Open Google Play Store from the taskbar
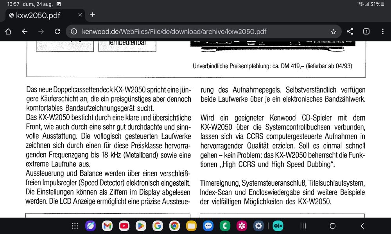Screen dimensions: 391x234 [x=141, y=226]
